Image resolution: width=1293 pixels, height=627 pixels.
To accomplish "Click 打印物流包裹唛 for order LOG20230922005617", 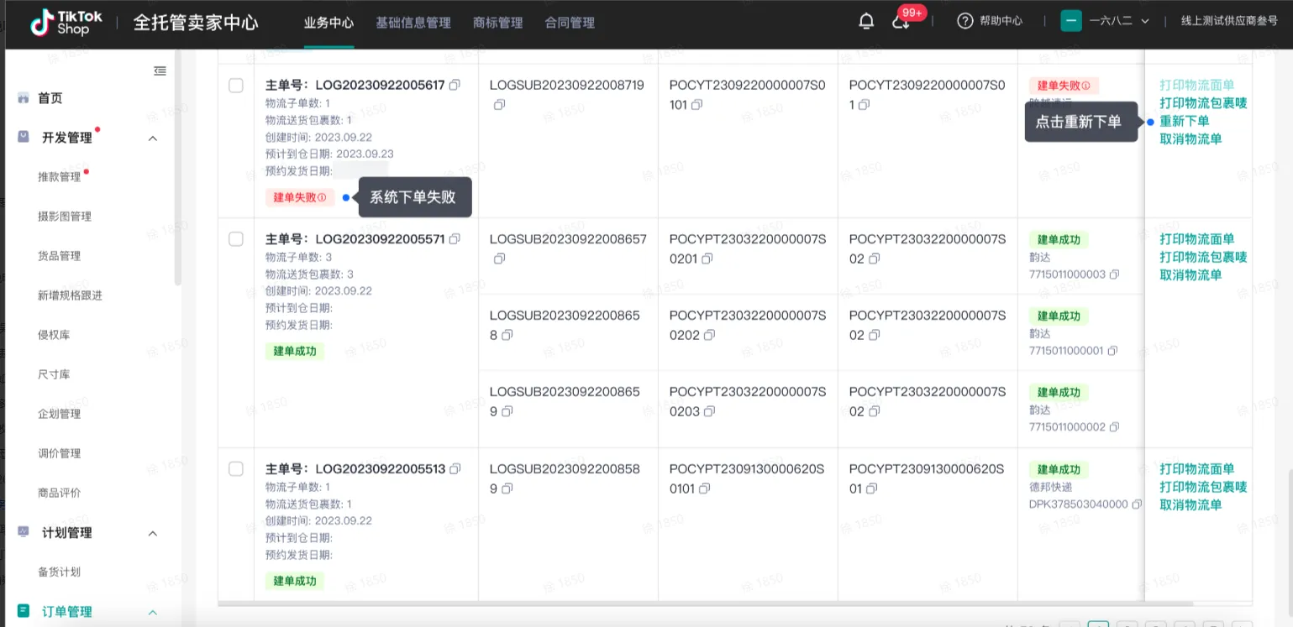I will (x=1203, y=103).
